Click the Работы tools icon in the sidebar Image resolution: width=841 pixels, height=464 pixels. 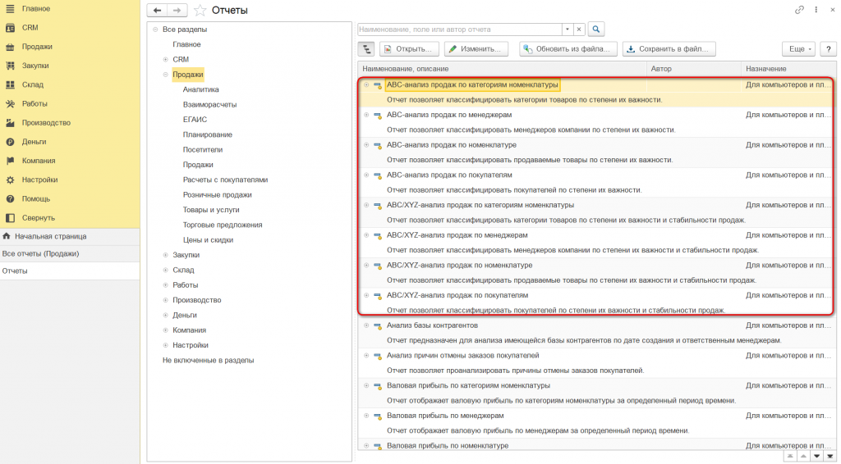click(10, 104)
